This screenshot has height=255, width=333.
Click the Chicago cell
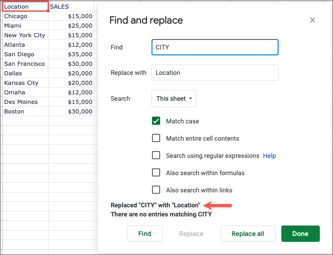coord(25,16)
